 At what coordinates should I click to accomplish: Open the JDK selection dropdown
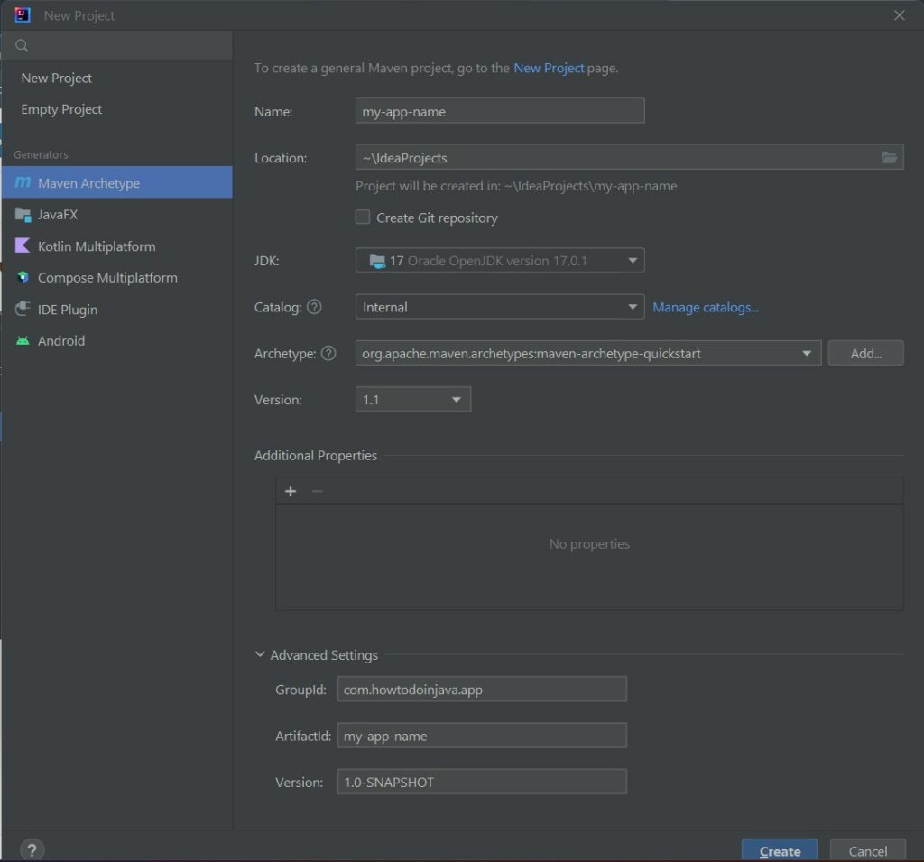(x=633, y=260)
